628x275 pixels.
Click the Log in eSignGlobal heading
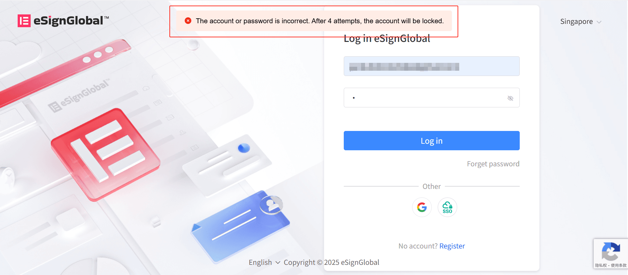[x=387, y=39]
